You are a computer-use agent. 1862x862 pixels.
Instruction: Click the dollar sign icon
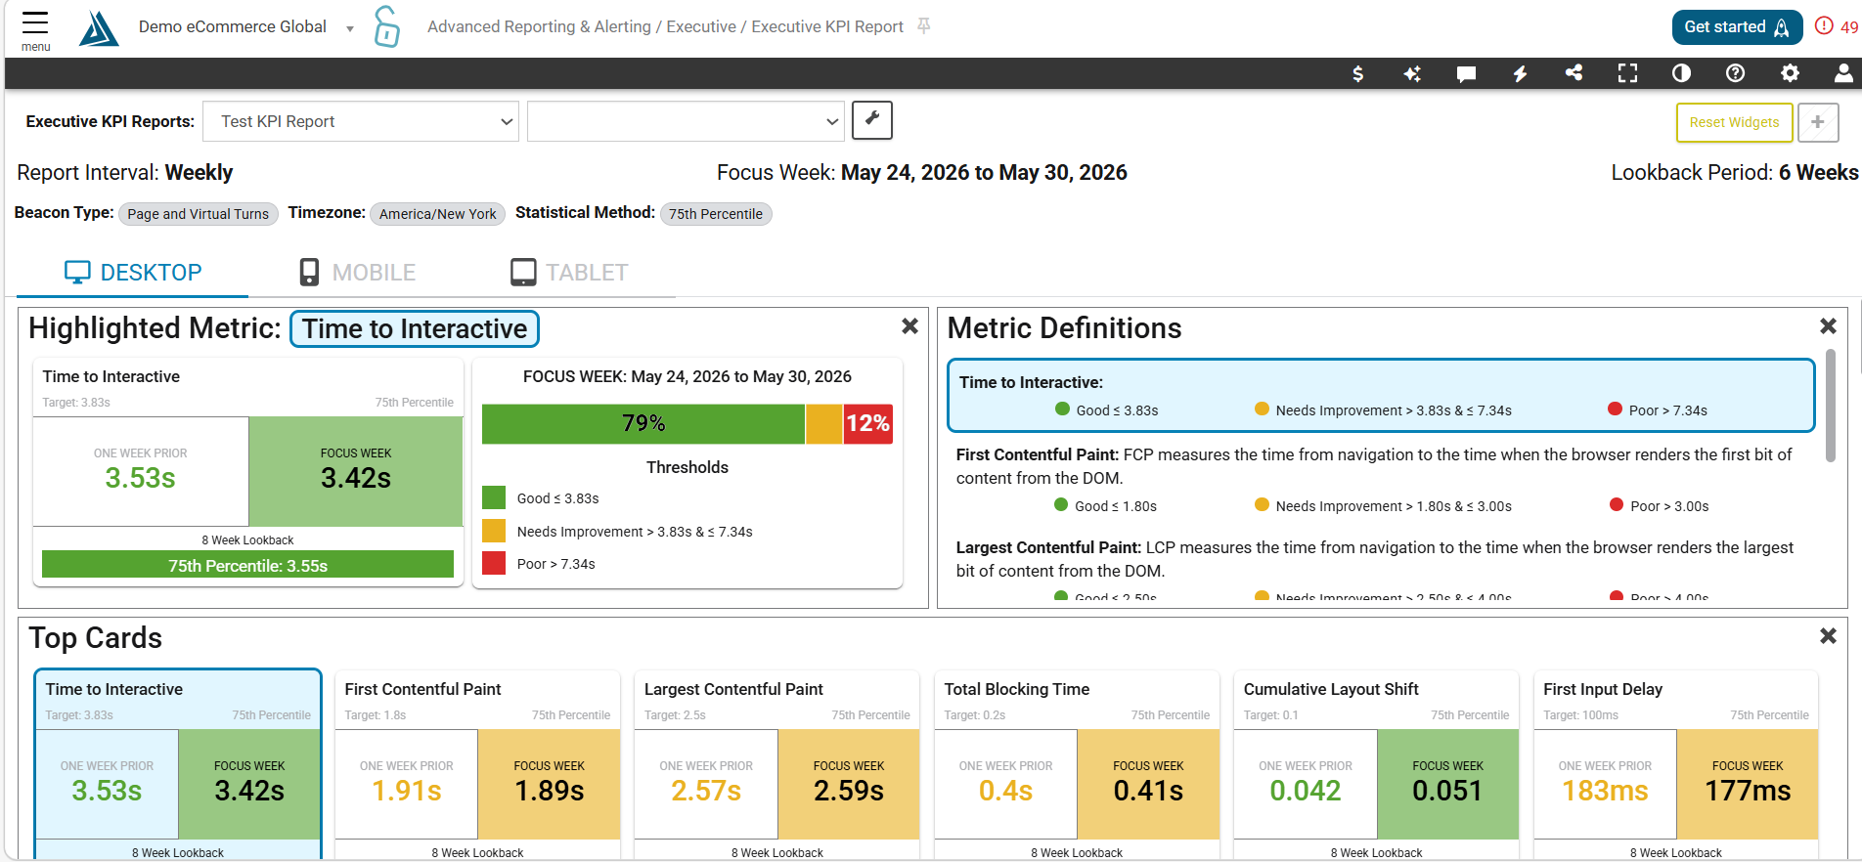[x=1358, y=73]
